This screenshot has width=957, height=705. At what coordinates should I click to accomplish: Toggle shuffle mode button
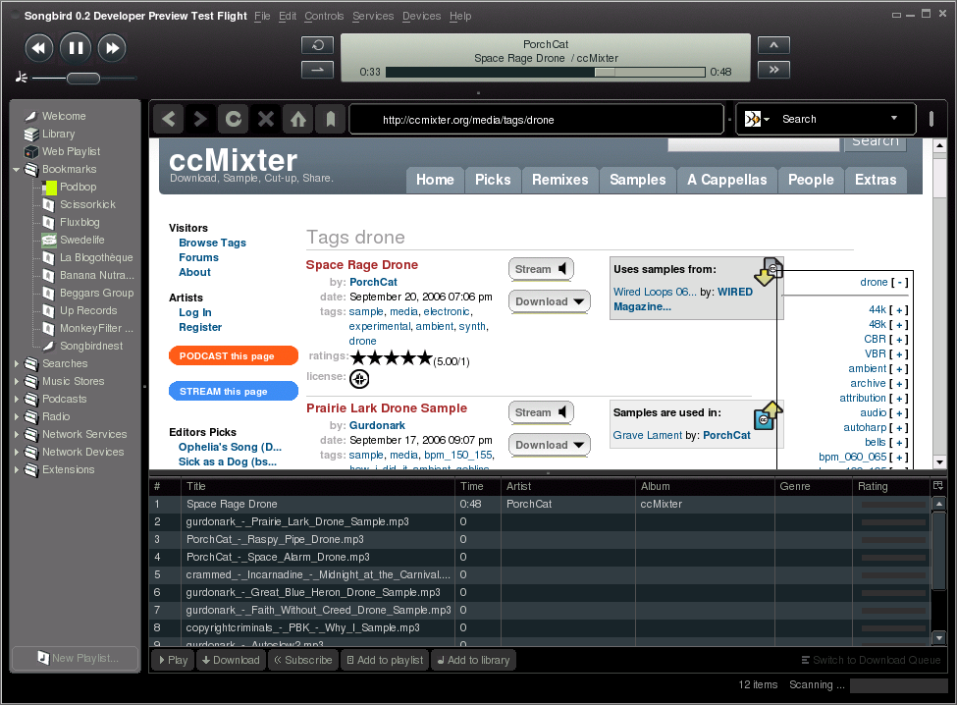tap(317, 69)
